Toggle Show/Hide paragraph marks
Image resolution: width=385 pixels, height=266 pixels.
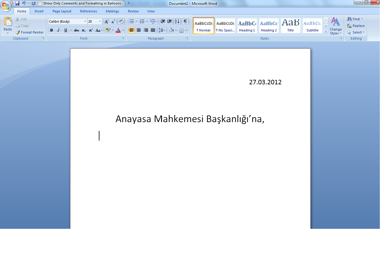click(x=185, y=21)
